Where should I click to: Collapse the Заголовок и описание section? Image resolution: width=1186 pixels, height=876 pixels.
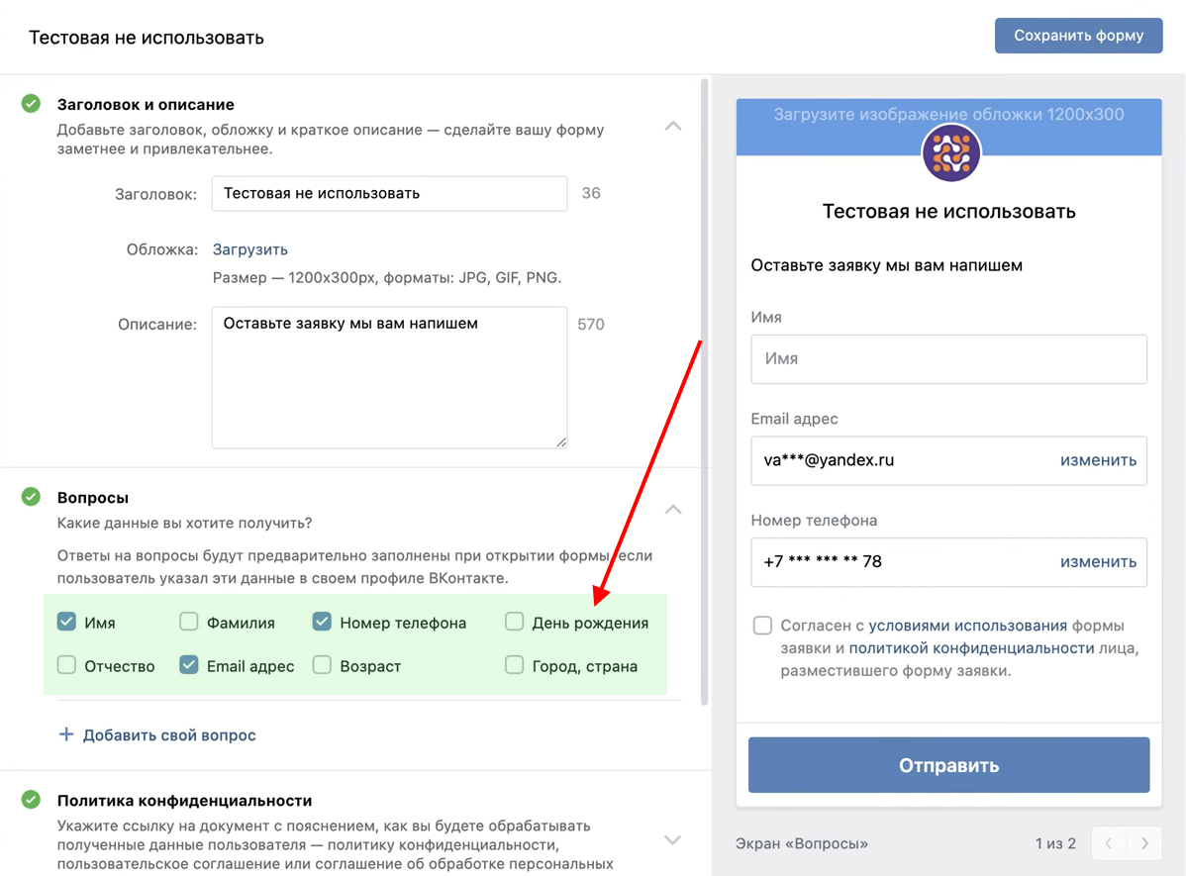(673, 127)
